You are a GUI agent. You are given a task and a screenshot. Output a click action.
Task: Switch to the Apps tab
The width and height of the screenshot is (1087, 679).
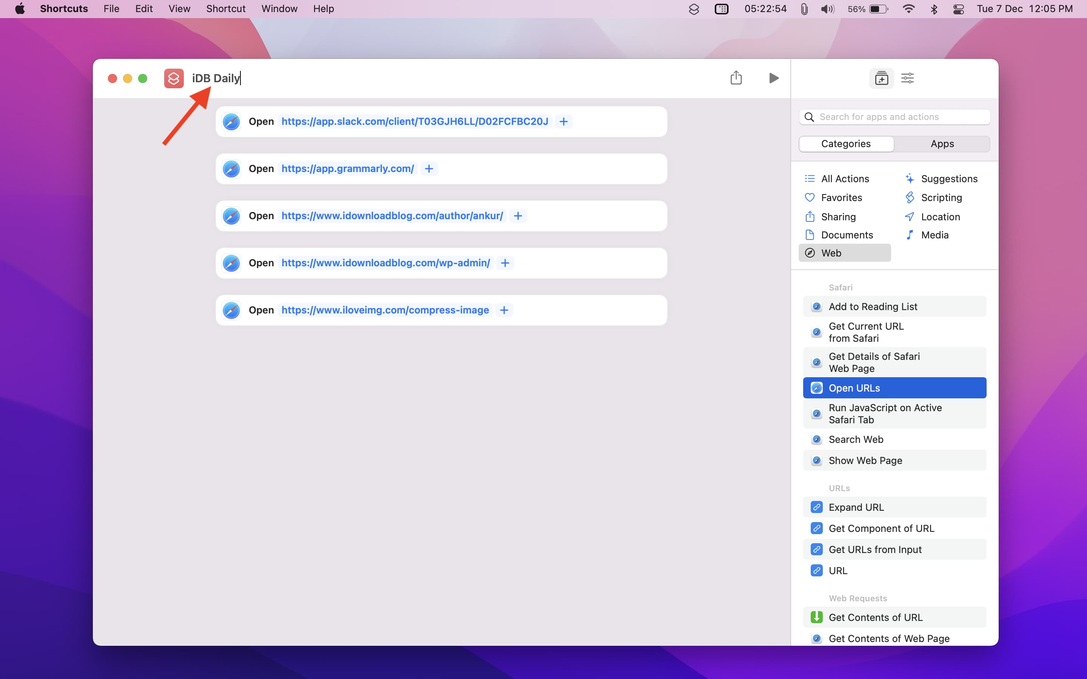point(942,144)
